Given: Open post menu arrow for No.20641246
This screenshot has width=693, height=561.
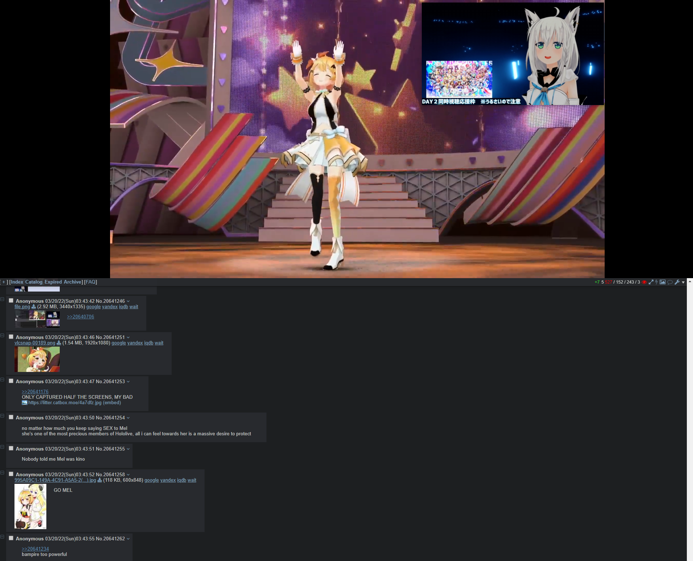Looking at the screenshot, I should click(128, 301).
